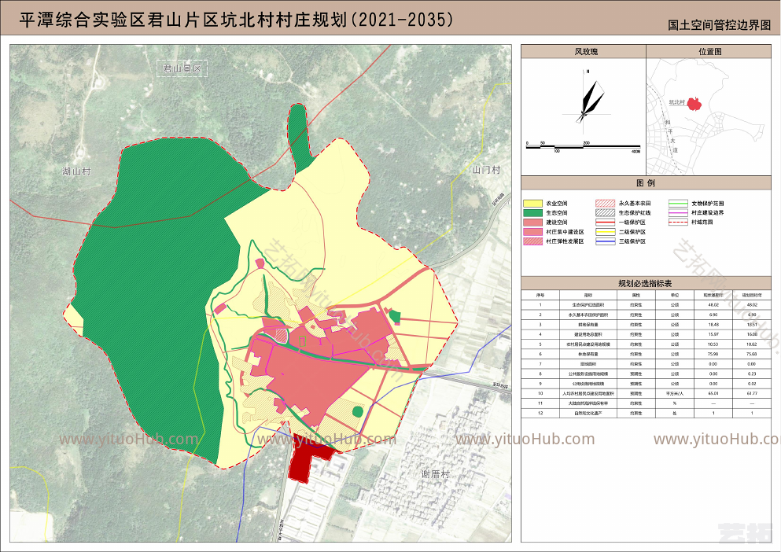Click the north arrow compass symbol
The height and width of the screenshot is (552, 781).
coord(589,101)
